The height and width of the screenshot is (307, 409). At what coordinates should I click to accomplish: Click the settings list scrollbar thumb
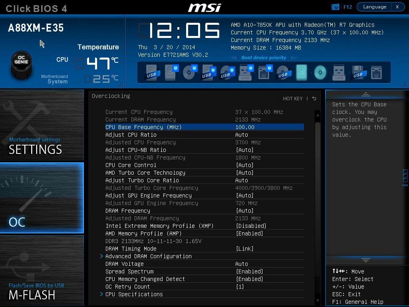318,200
